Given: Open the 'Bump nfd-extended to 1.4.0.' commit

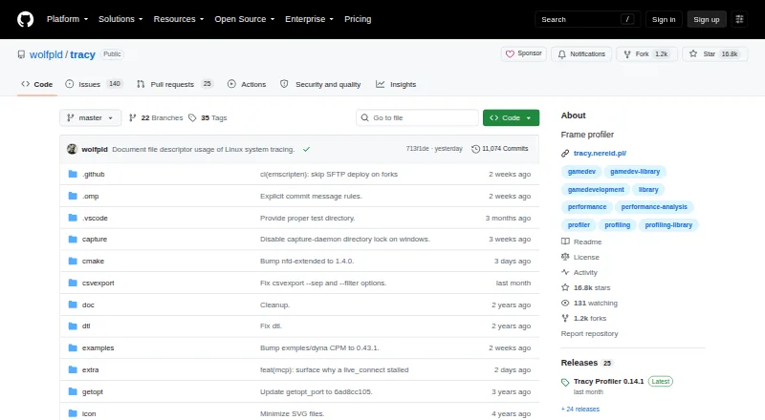Looking at the screenshot, I should (307, 262).
